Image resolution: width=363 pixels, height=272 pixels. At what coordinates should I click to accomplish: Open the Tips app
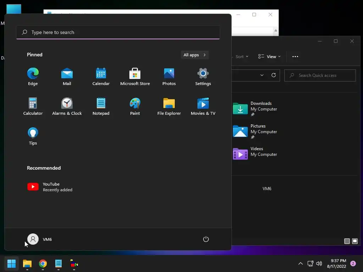tap(33, 136)
